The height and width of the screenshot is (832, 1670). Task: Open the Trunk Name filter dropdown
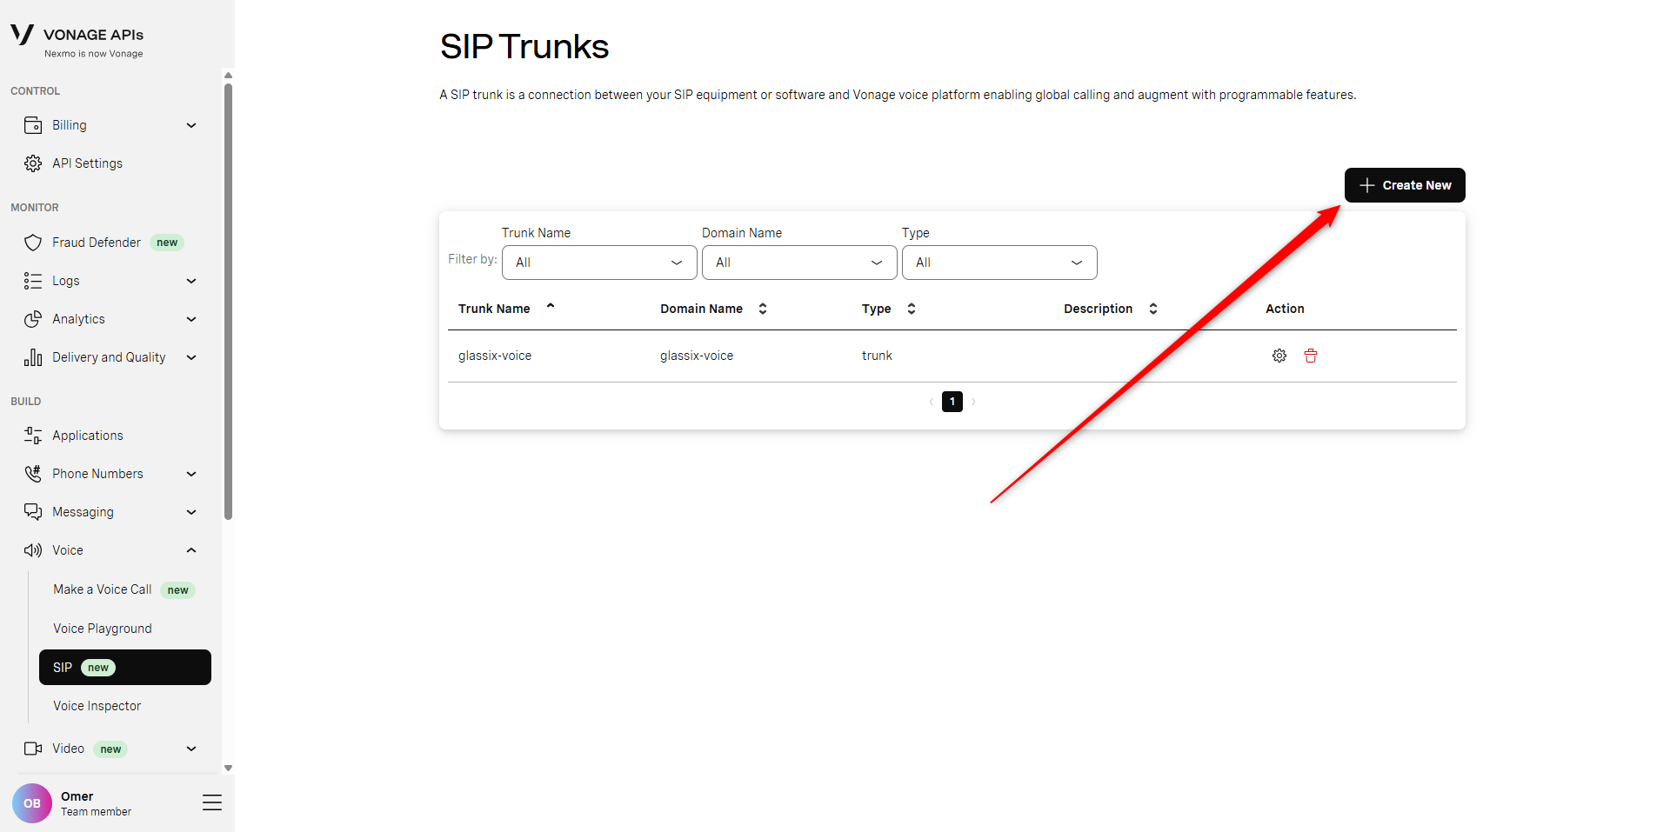click(599, 263)
